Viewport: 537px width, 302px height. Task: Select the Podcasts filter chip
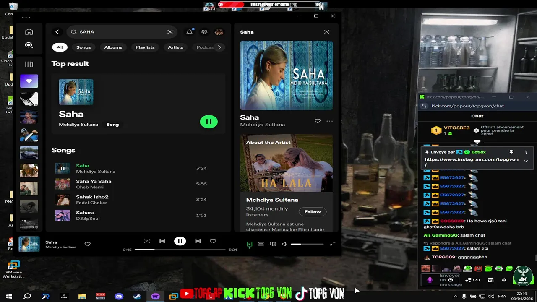(x=204, y=47)
